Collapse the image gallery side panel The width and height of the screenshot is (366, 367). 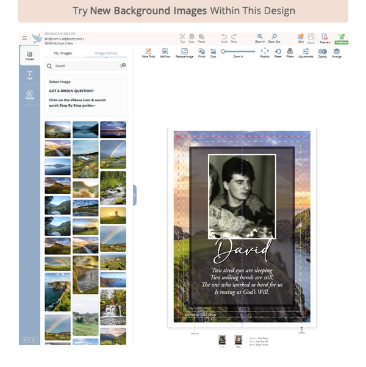(134, 195)
